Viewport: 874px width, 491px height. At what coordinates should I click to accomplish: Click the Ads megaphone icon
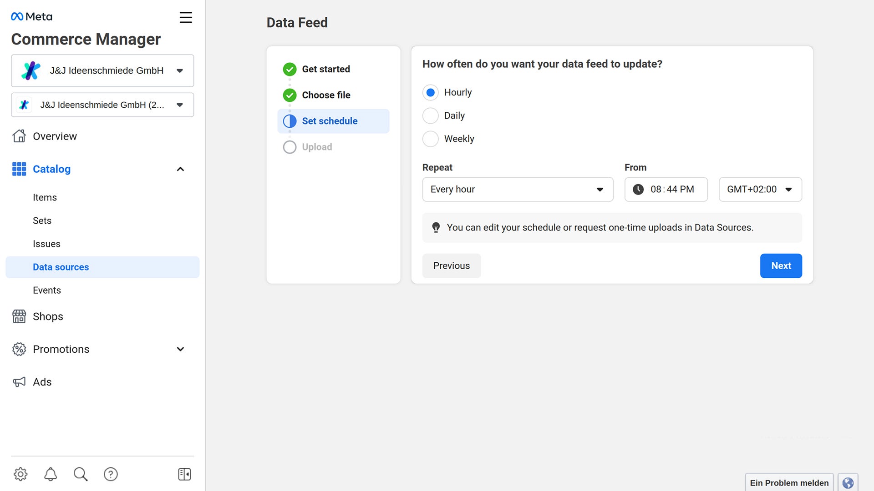click(19, 381)
